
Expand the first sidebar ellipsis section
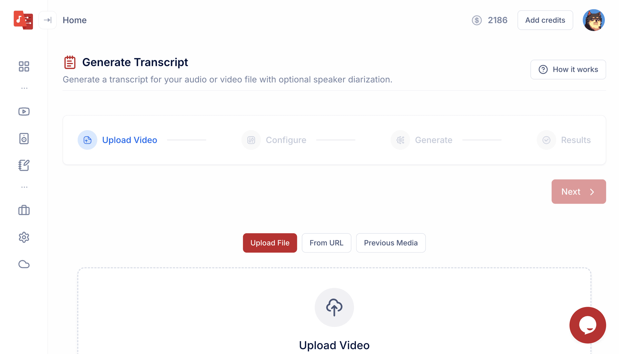24,88
